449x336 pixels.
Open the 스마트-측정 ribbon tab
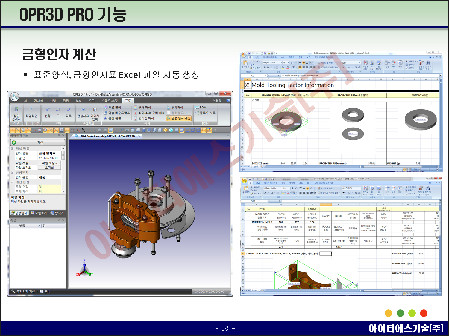point(110,101)
